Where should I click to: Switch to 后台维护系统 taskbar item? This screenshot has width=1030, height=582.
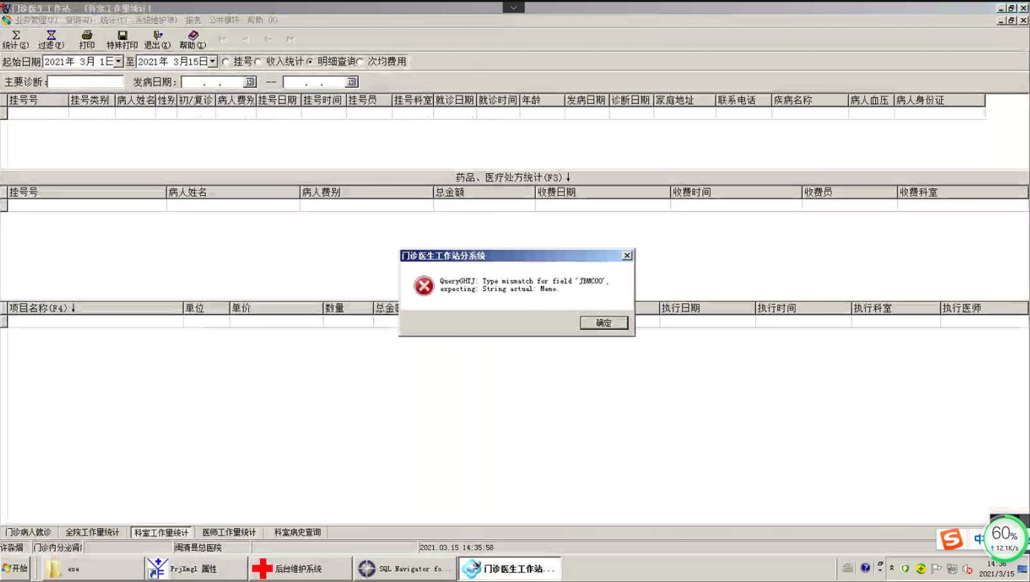(300, 569)
